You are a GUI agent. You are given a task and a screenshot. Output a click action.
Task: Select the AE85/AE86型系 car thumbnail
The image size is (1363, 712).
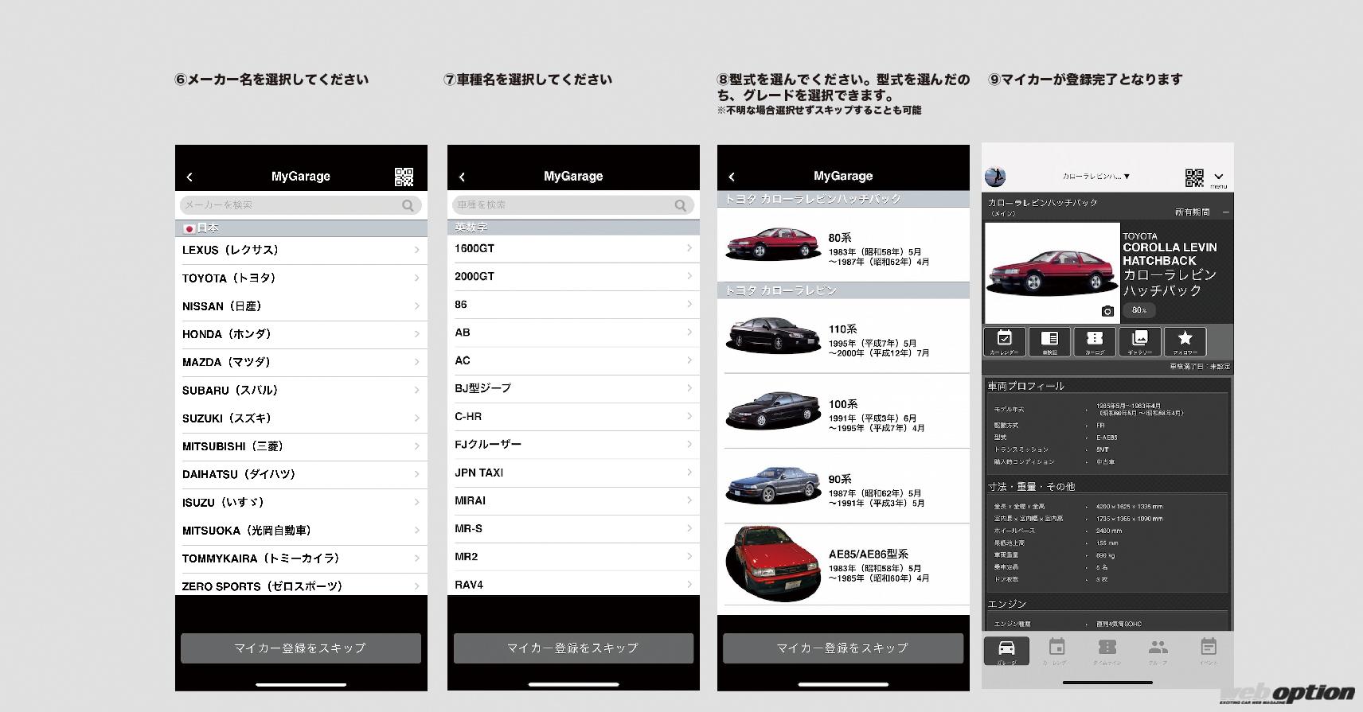(x=772, y=562)
